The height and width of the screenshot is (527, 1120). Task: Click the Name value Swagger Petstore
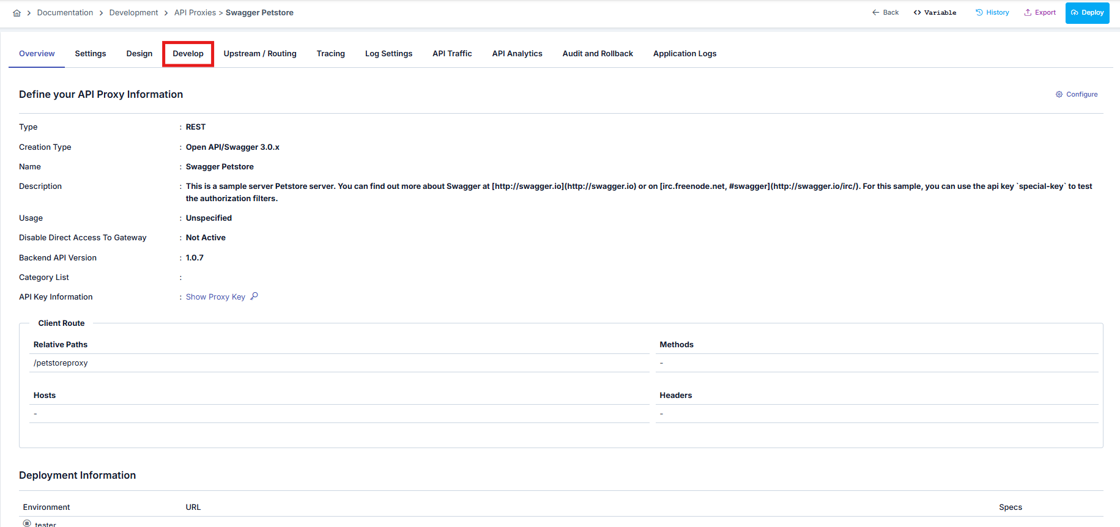[x=220, y=167]
